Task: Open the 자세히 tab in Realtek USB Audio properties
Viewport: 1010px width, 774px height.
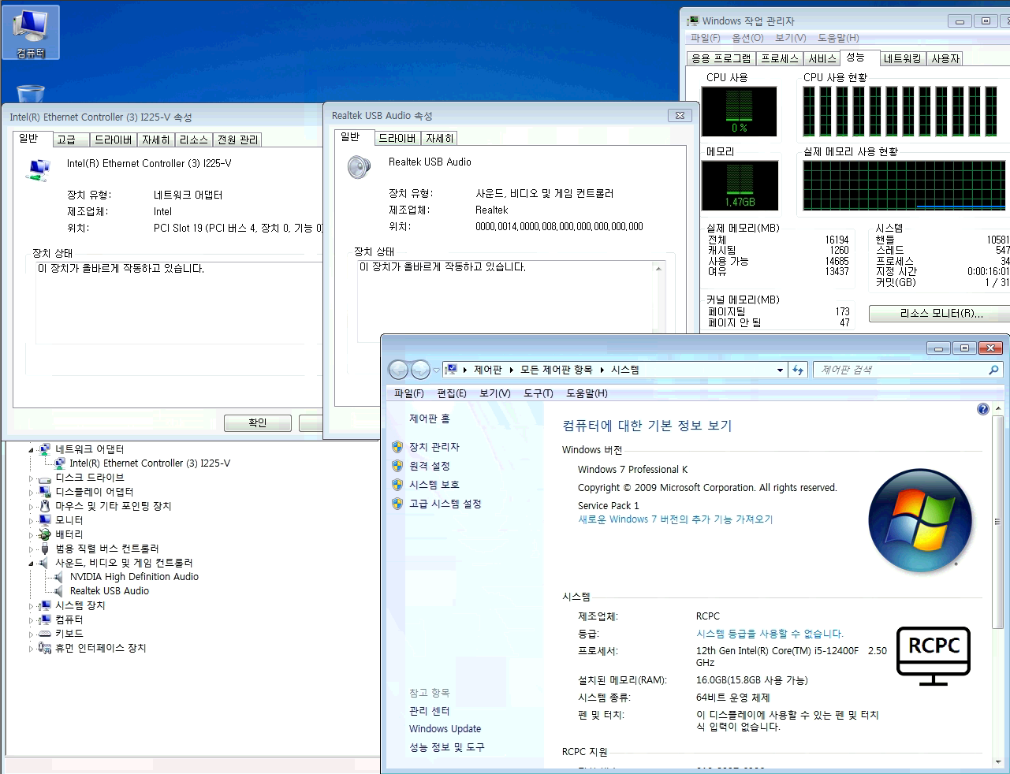Action: pos(439,138)
